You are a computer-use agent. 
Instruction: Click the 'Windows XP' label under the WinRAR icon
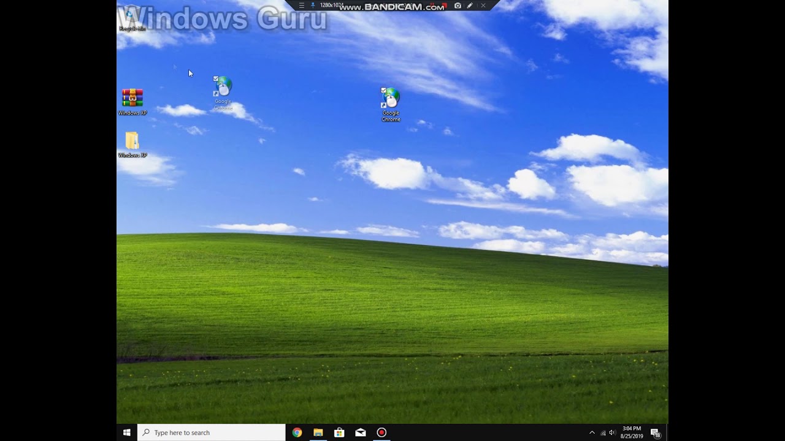point(132,113)
